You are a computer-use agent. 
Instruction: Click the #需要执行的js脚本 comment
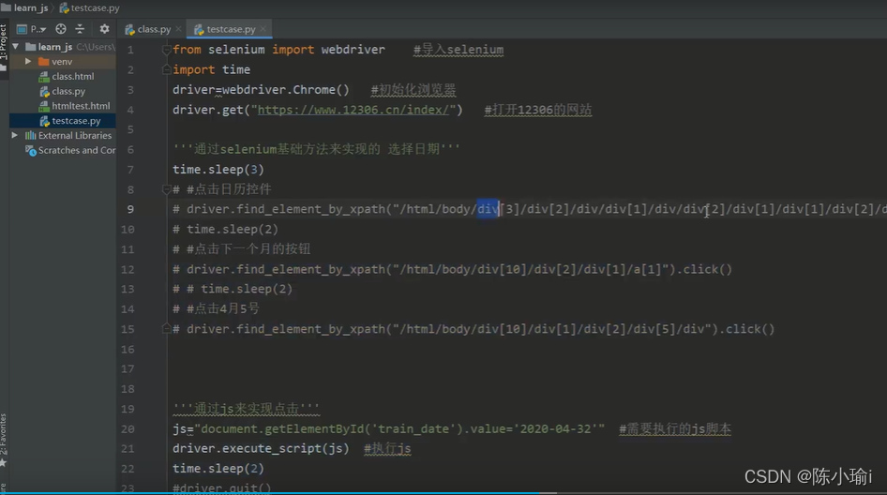click(x=675, y=428)
